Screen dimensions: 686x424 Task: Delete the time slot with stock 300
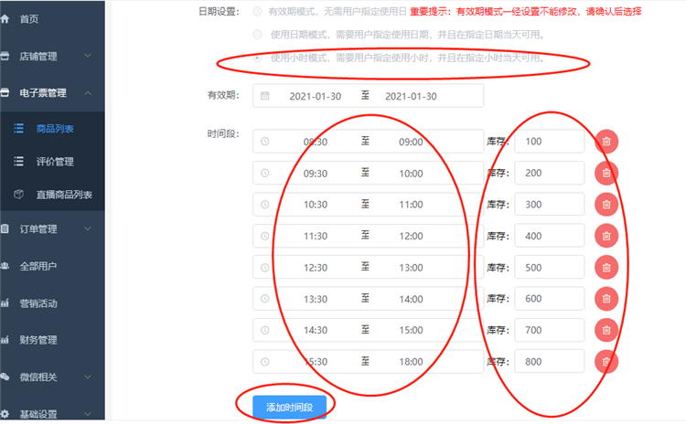coord(606,204)
